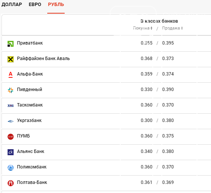
Task: Open the Приватбанк bank name link
Action: click(30, 43)
